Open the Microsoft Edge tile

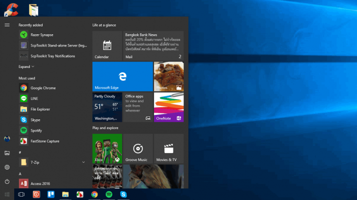123,76
